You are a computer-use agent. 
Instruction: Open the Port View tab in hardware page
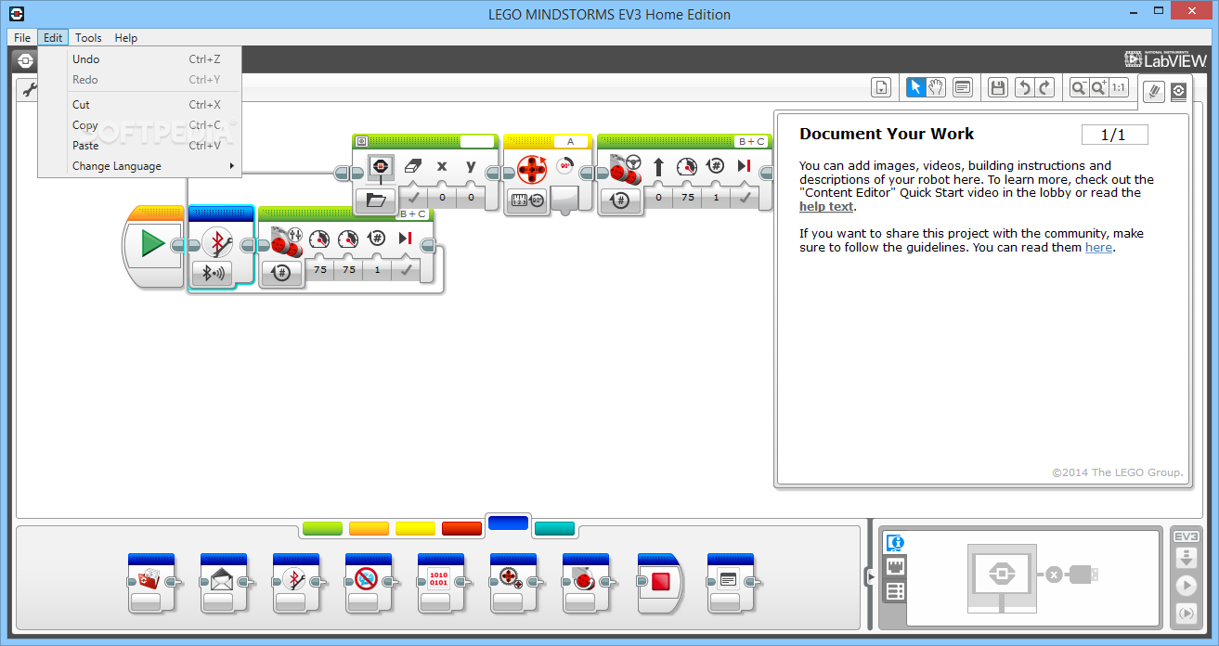895,567
